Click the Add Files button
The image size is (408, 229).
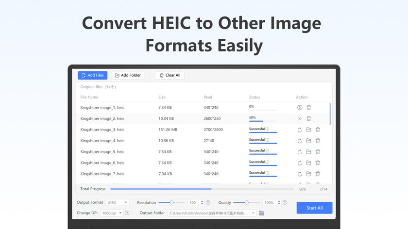click(92, 75)
